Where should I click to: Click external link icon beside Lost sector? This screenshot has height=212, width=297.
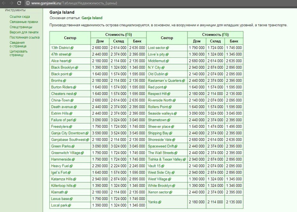[167, 48]
